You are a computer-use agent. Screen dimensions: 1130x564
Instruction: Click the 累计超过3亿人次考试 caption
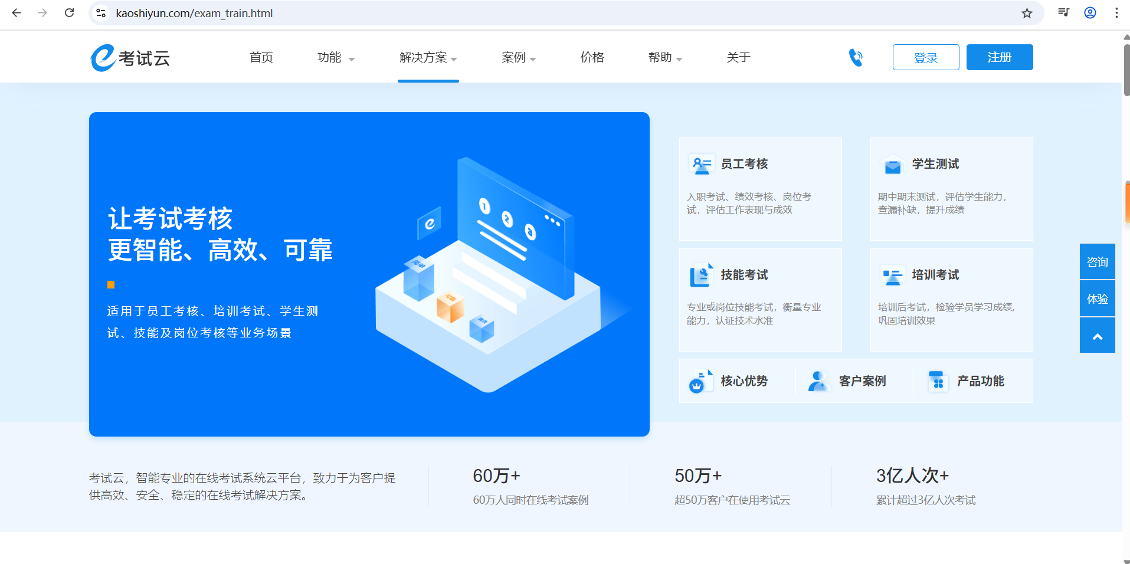click(x=926, y=500)
